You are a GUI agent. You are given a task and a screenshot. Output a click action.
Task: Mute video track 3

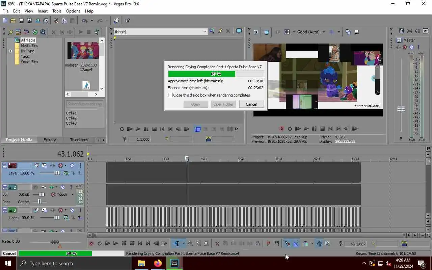(x=72, y=210)
